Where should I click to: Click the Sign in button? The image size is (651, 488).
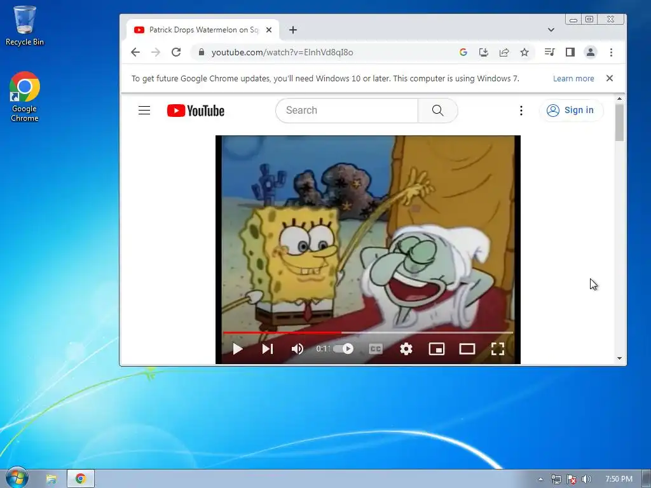pyautogui.click(x=572, y=111)
